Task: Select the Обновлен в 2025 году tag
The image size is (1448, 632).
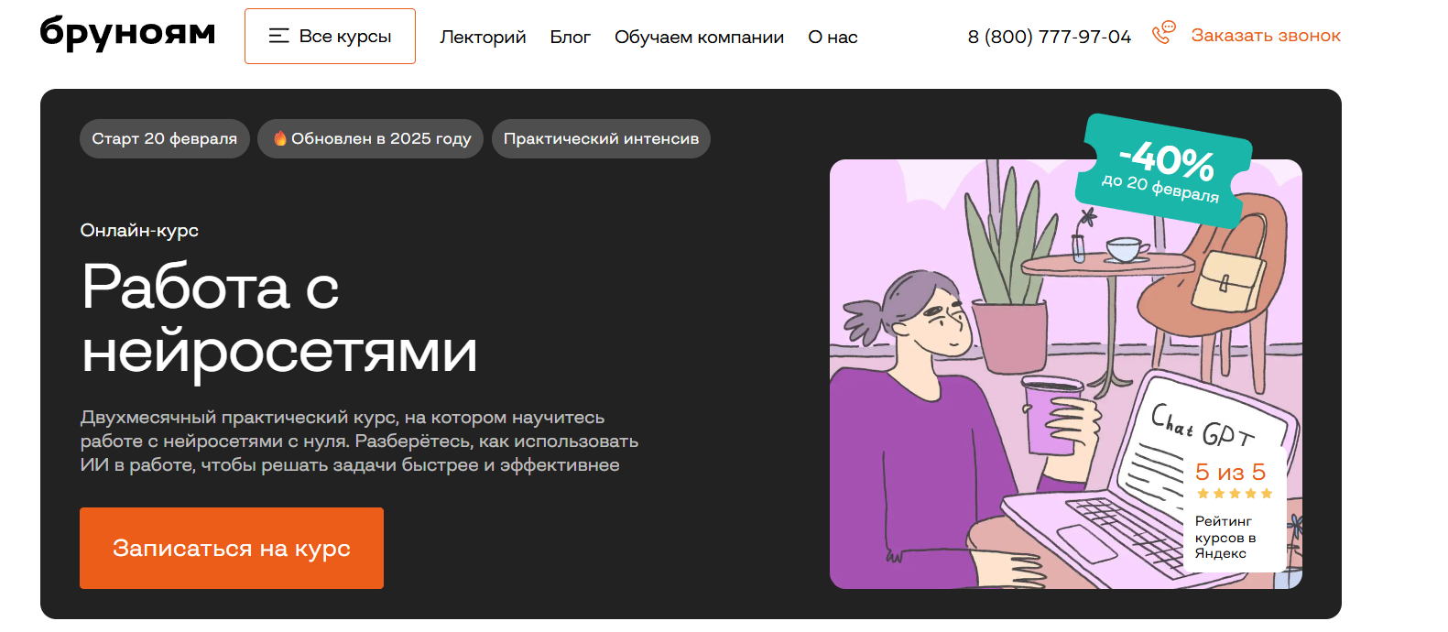Action: point(370,138)
